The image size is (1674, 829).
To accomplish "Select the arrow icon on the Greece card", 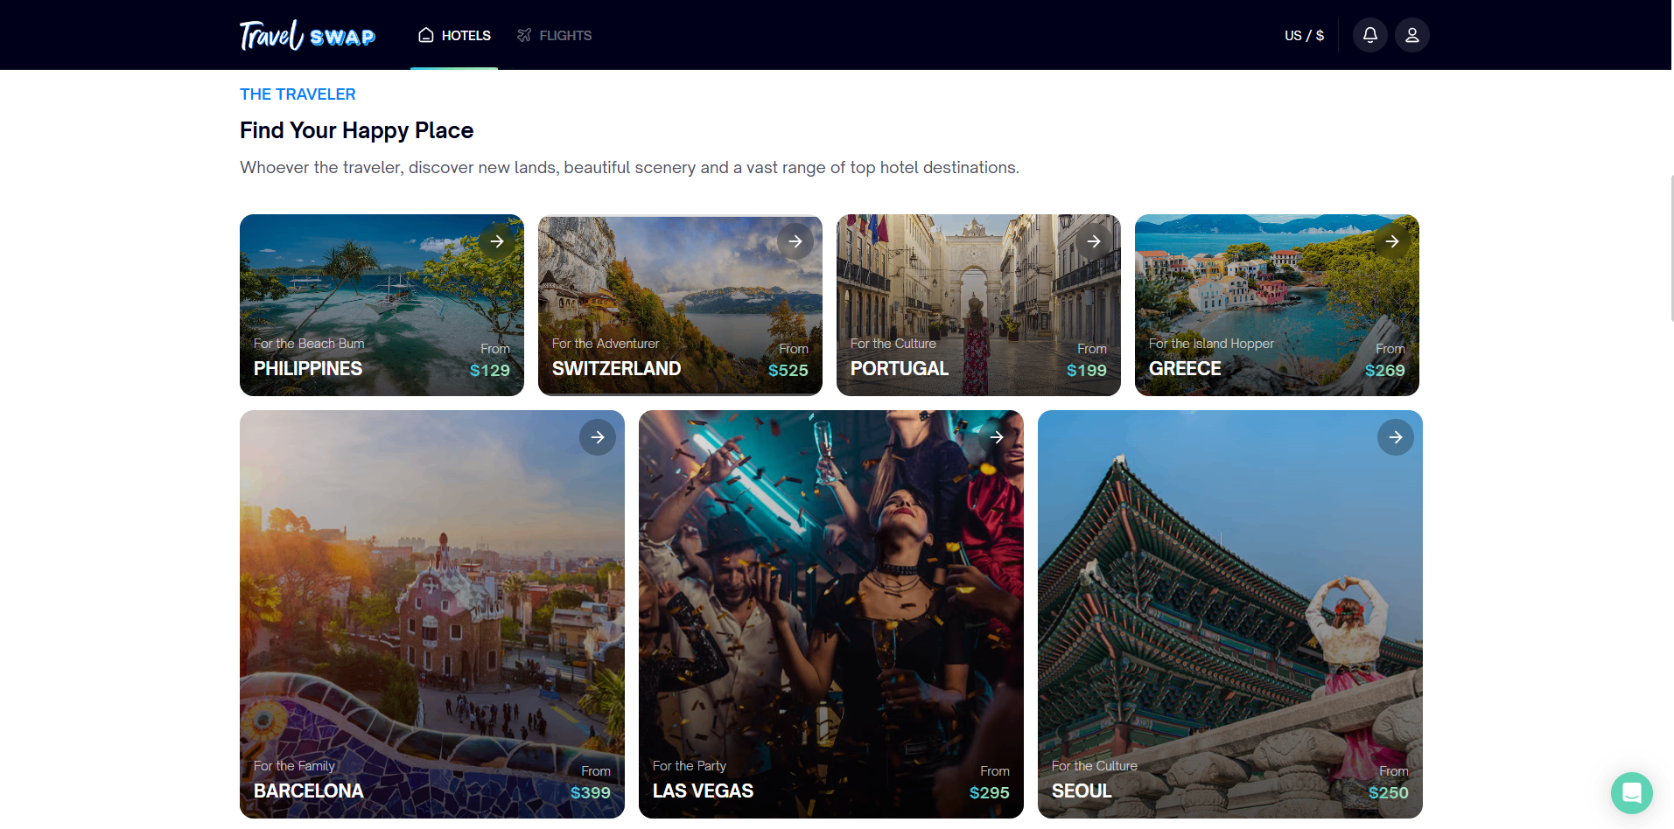I will pyautogui.click(x=1392, y=240).
